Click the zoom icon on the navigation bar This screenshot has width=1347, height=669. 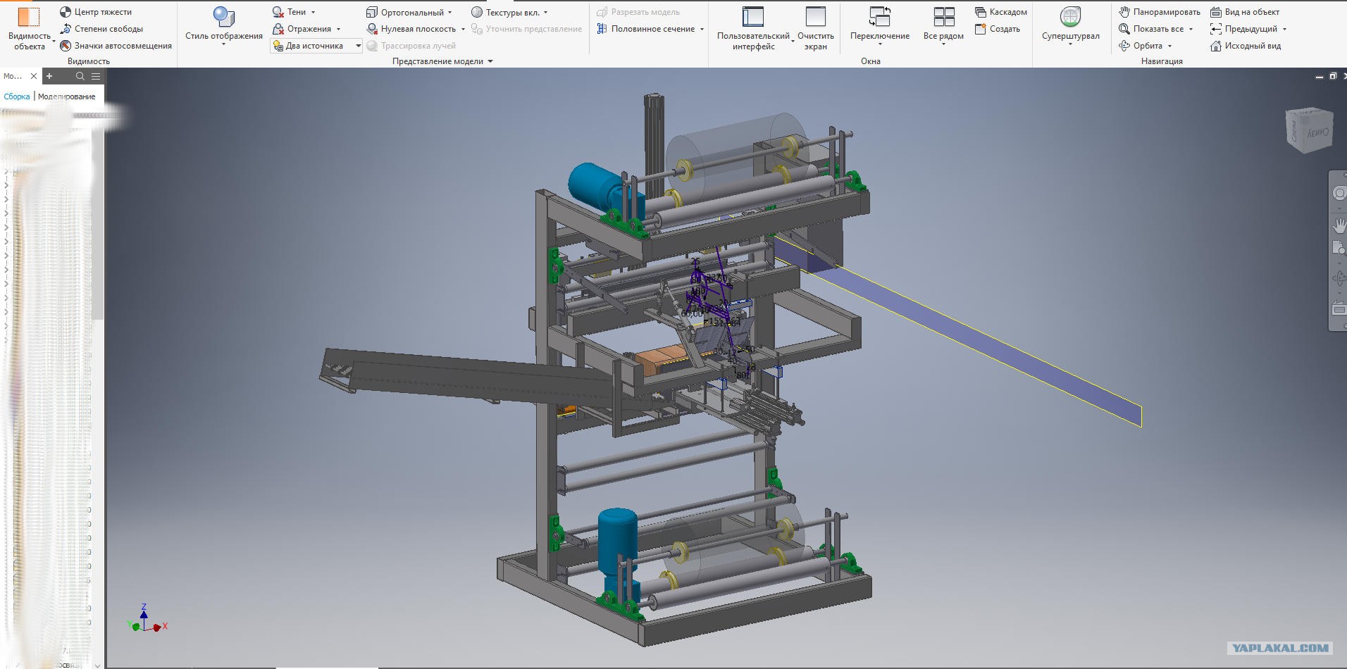point(1339,248)
